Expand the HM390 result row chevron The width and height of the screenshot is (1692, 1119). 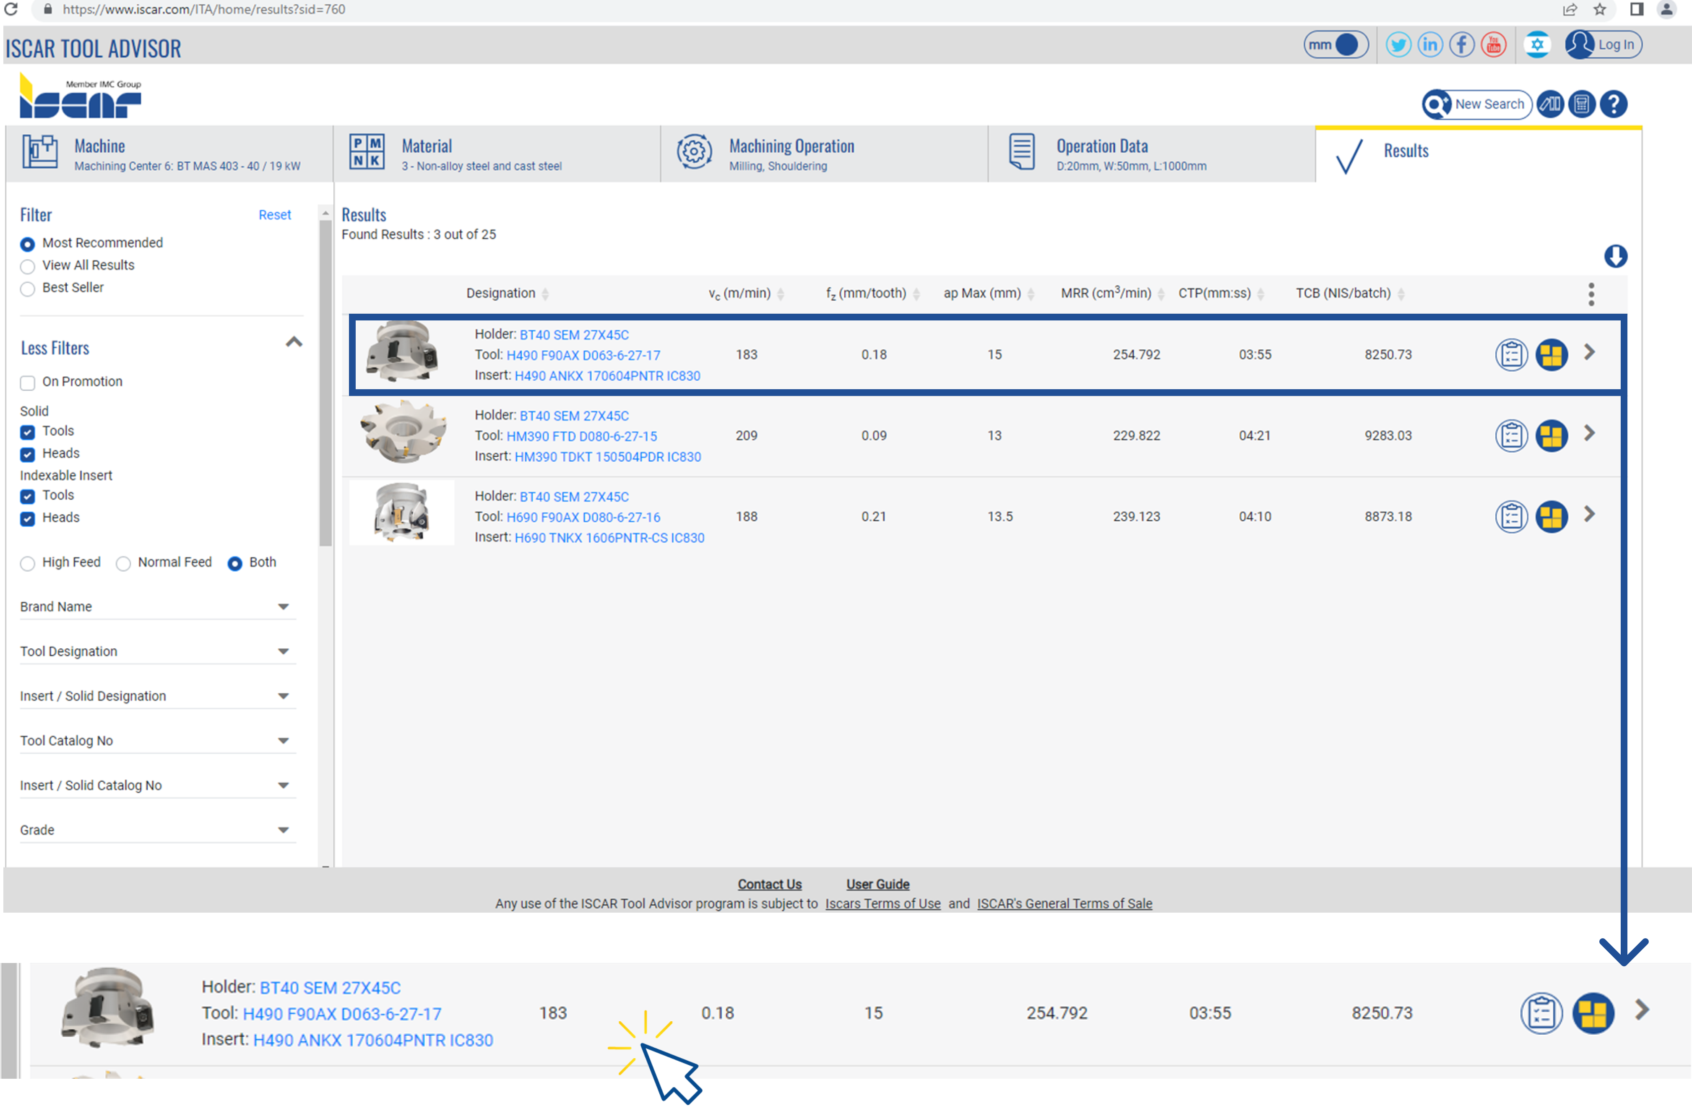click(x=1589, y=433)
